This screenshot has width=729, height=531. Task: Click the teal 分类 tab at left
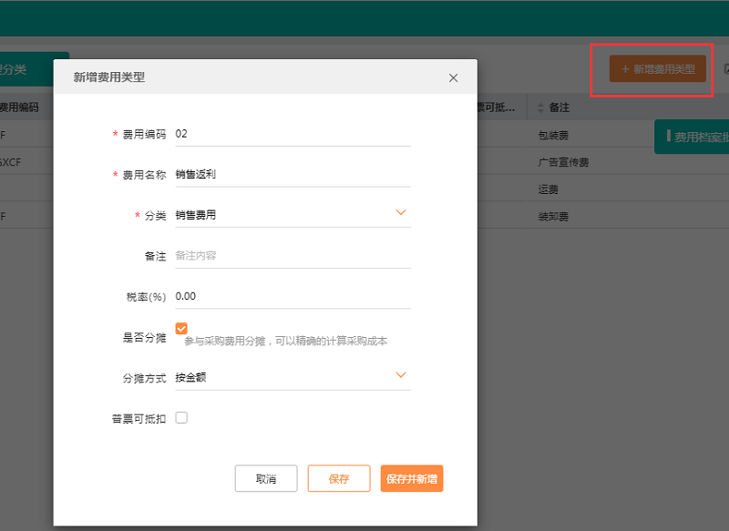(x=33, y=69)
